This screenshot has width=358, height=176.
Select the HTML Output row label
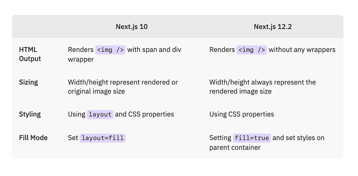tap(30, 54)
